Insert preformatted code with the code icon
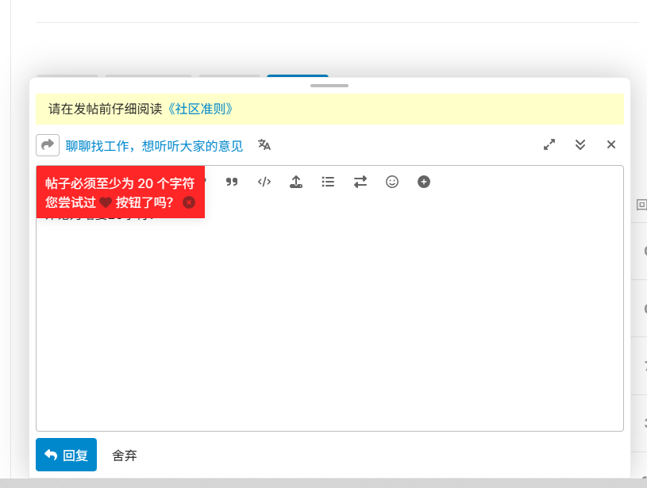This screenshot has width=647, height=488. click(264, 182)
